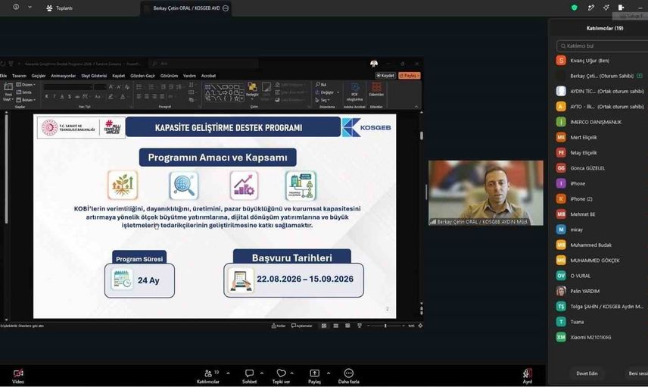This screenshot has height=387, width=648.
Task: Click slide pane vertical scrollbar thumb
Action: [x=422, y=136]
